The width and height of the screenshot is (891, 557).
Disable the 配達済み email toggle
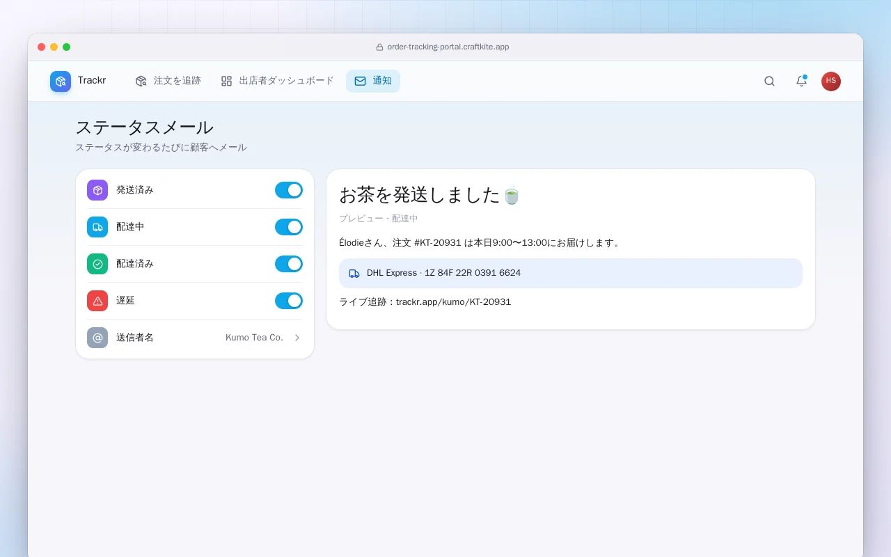pyautogui.click(x=289, y=264)
